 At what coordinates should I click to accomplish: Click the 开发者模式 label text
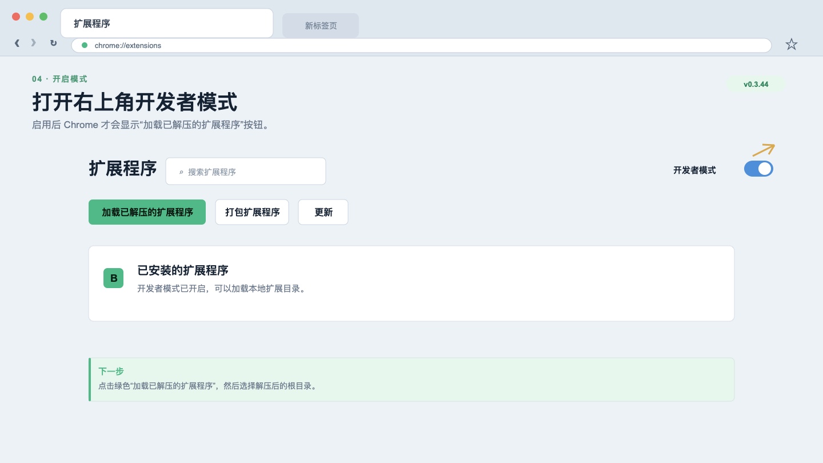(694, 170)
